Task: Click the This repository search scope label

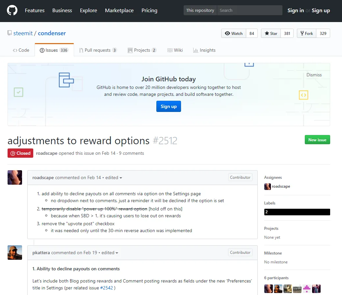Action: tap(200, 10)
